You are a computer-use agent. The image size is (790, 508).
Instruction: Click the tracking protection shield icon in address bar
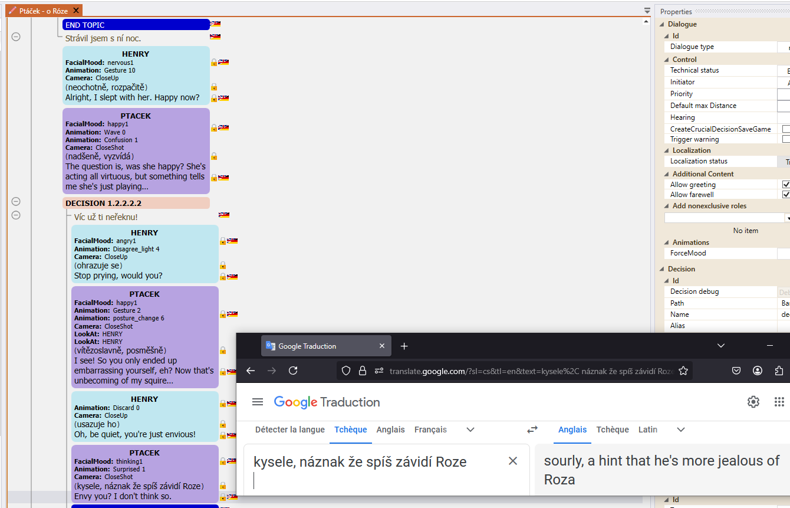[x=346, y=371]
